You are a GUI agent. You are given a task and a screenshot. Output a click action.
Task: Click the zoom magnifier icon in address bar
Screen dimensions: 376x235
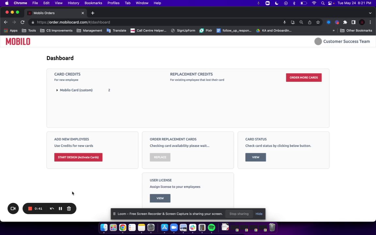tap(301, 22)
